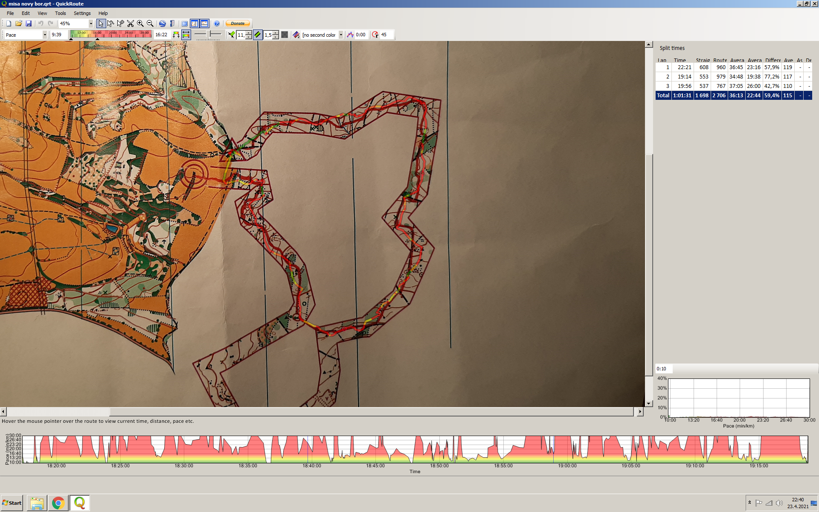The width and height of the screenshot is (819, 512).
Task: Click the auto-adjust color range icon
Action: click(x=176, y=35)
